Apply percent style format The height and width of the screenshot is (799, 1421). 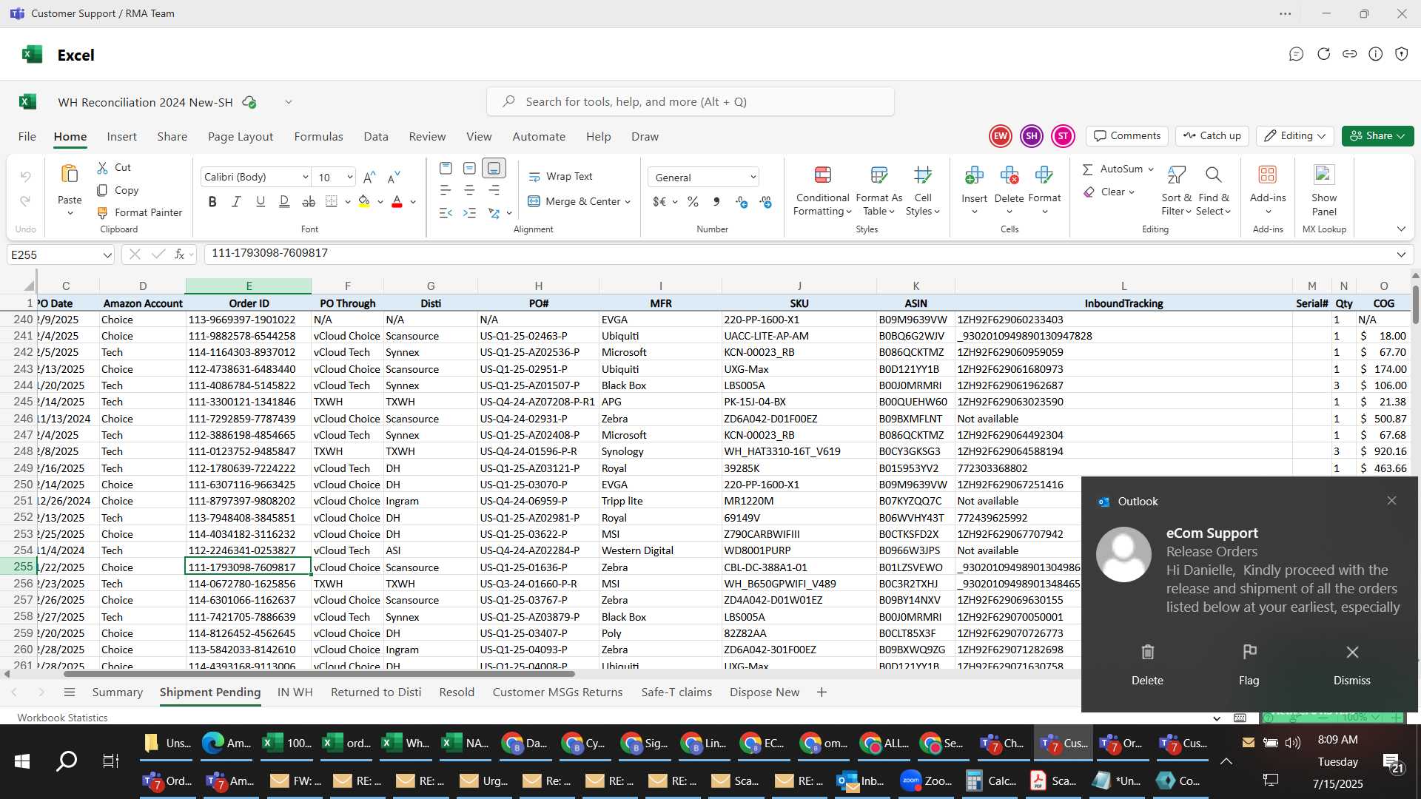[693, 201]
